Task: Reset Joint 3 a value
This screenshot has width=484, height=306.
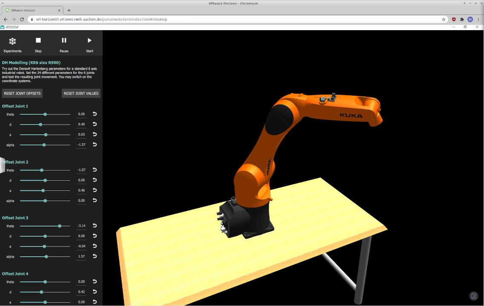Action: click(95, 246)
